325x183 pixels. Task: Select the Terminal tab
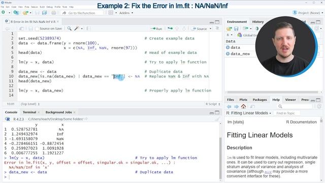pos(29,112)
